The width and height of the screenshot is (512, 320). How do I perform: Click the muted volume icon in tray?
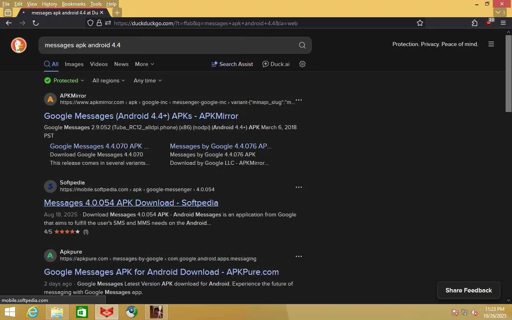point(474,312)
